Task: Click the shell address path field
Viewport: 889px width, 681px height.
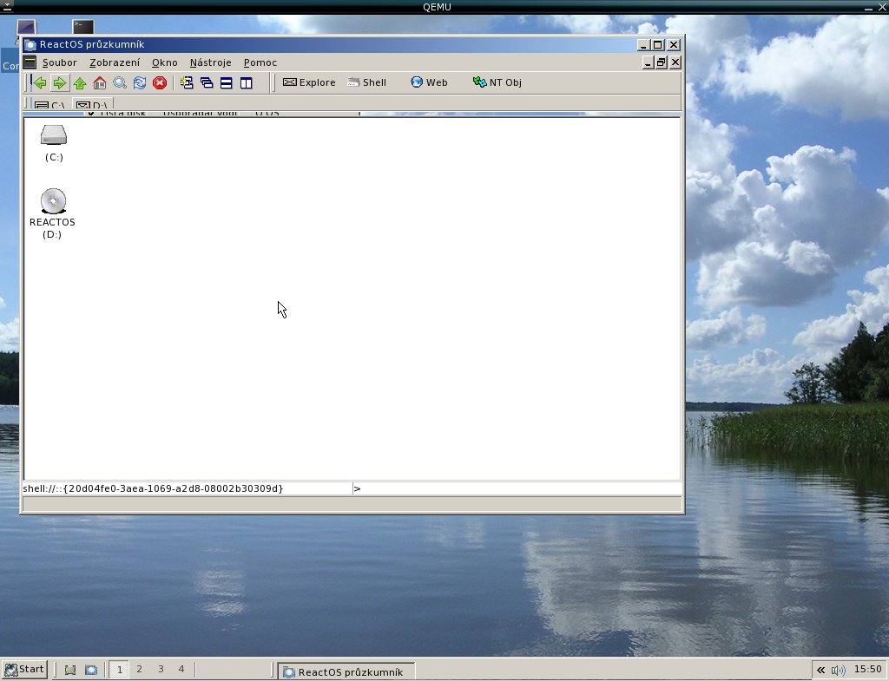Action: pos(188,488)
